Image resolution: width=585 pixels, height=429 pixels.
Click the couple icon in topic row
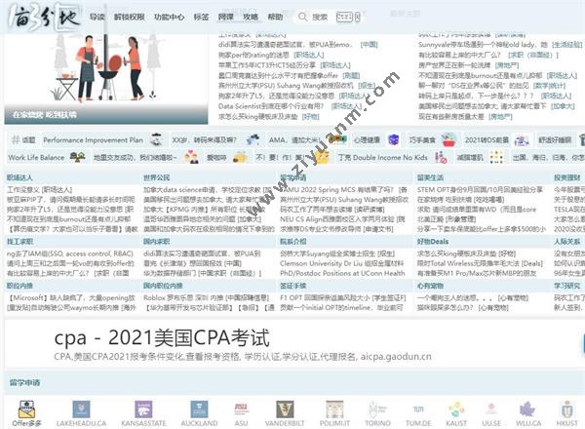coord(192,157)
